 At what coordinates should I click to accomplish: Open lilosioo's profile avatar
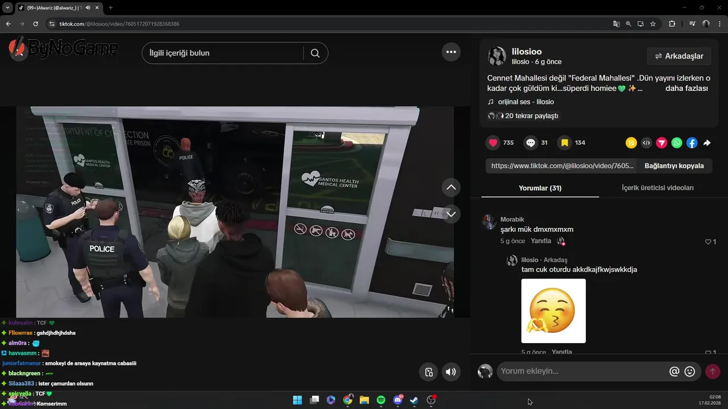[x=497, y=56]
